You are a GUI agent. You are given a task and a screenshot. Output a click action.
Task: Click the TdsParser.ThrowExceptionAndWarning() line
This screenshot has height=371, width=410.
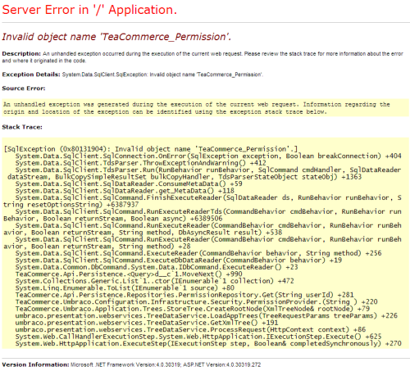pos(140,163)
